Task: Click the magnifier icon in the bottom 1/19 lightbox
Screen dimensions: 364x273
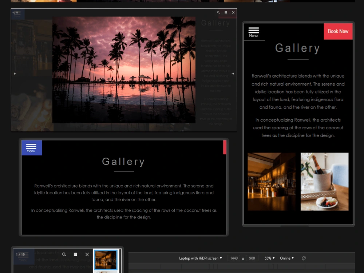Action: pyautogui.click(x=64, y=254)
